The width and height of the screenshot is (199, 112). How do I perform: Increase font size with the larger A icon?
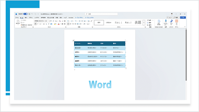click(x=51, y=21)
